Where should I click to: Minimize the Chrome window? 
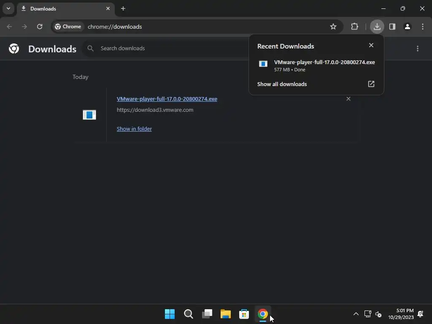tap(383, 8)
